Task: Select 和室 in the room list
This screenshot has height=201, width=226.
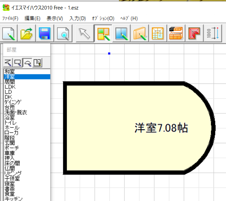Action: pos(27,72)
